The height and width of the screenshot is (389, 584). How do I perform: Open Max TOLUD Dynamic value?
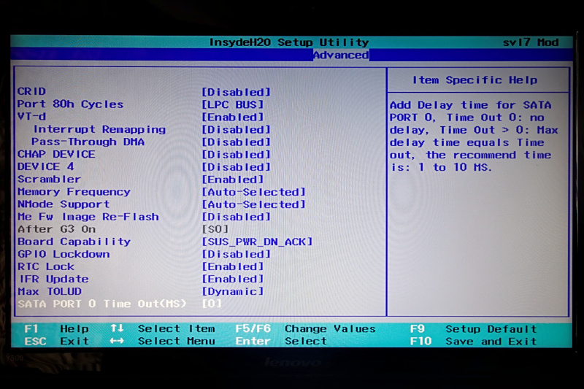click(x=233, y=291)
